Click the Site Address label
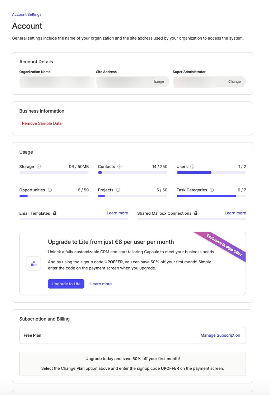The width and height of the screenshot is (270, 395). click(106, 72)
